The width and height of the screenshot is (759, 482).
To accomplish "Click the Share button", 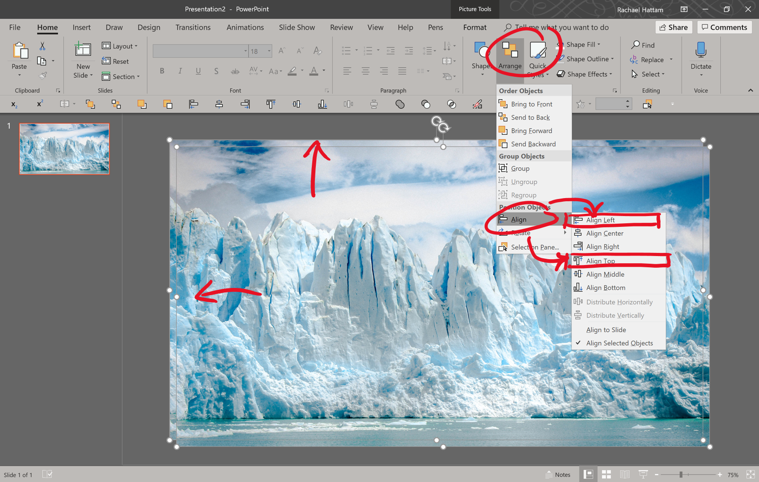I will click(674, 27).
